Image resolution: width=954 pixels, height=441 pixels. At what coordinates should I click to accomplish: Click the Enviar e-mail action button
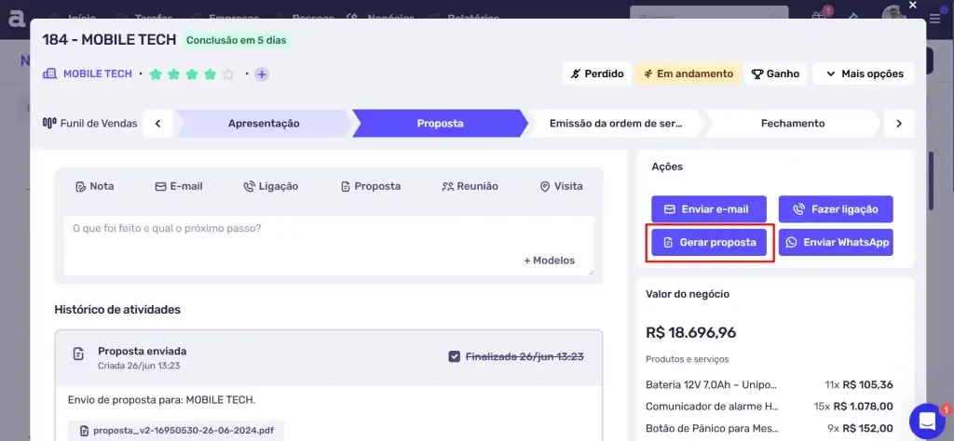709,209
